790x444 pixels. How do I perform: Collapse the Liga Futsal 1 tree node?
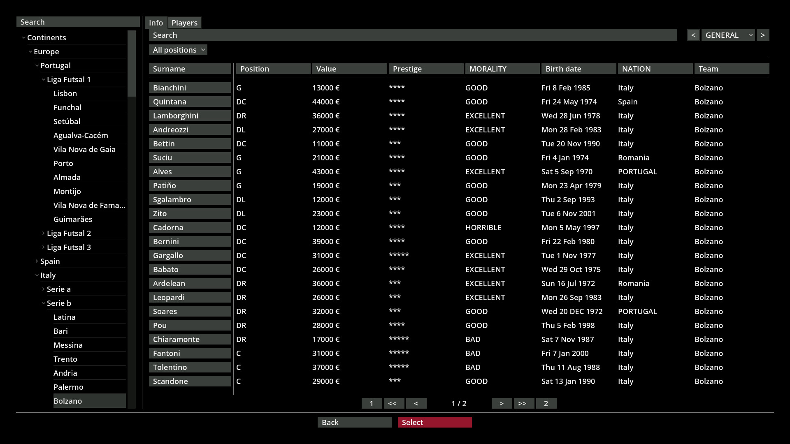pyautogui.click(x=44, y=79)
